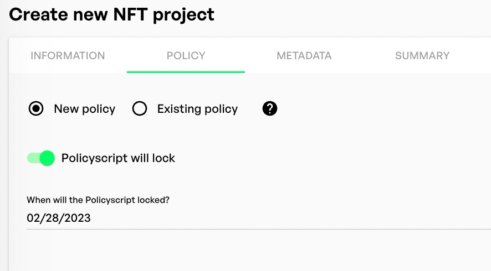Viewport: 491px width, 271px height.
Task: Click the green knob of the lock toggle
Action: [47, 158]
